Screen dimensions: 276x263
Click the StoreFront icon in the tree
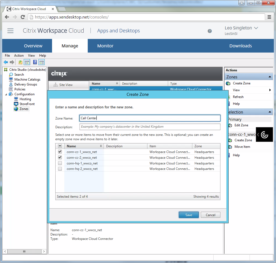(x=16, y=104)
